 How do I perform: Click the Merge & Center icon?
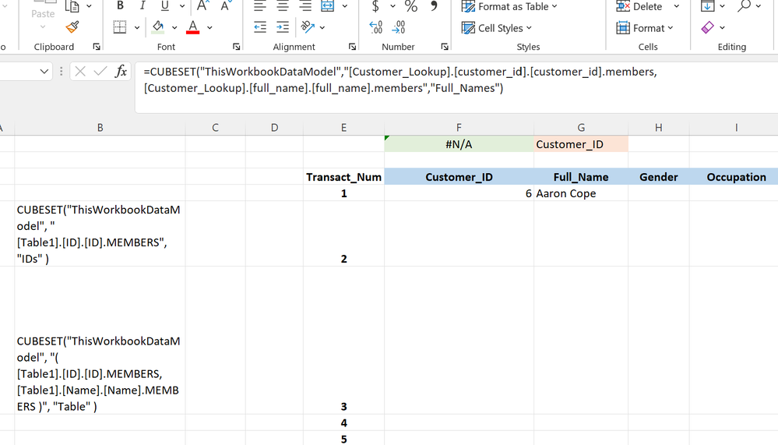327,6
